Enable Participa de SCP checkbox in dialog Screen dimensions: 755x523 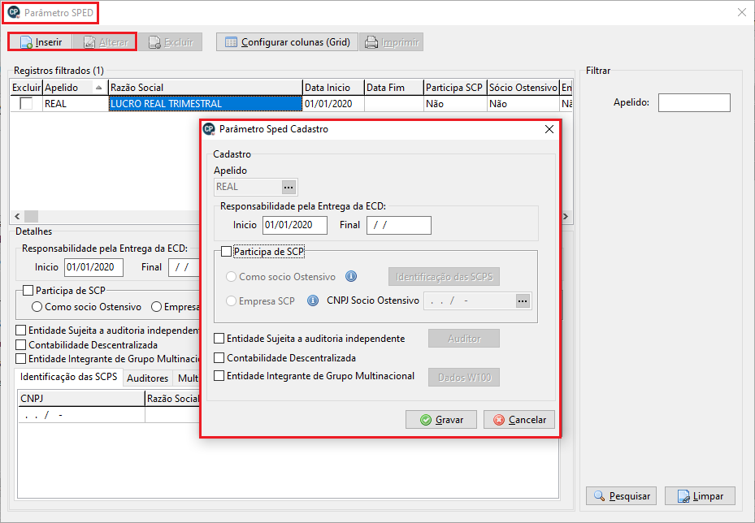tap(227, 253)
